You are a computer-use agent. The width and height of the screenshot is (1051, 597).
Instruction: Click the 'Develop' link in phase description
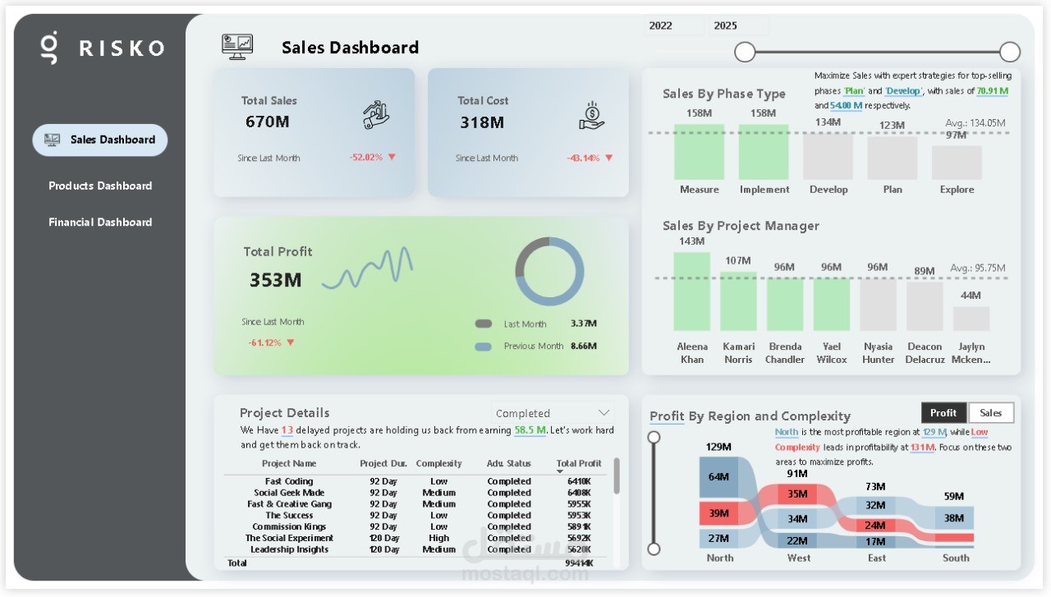pos(904,91)
